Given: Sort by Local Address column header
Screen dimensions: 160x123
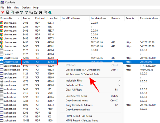Looking at the screenshot, I should click(100, 18).
